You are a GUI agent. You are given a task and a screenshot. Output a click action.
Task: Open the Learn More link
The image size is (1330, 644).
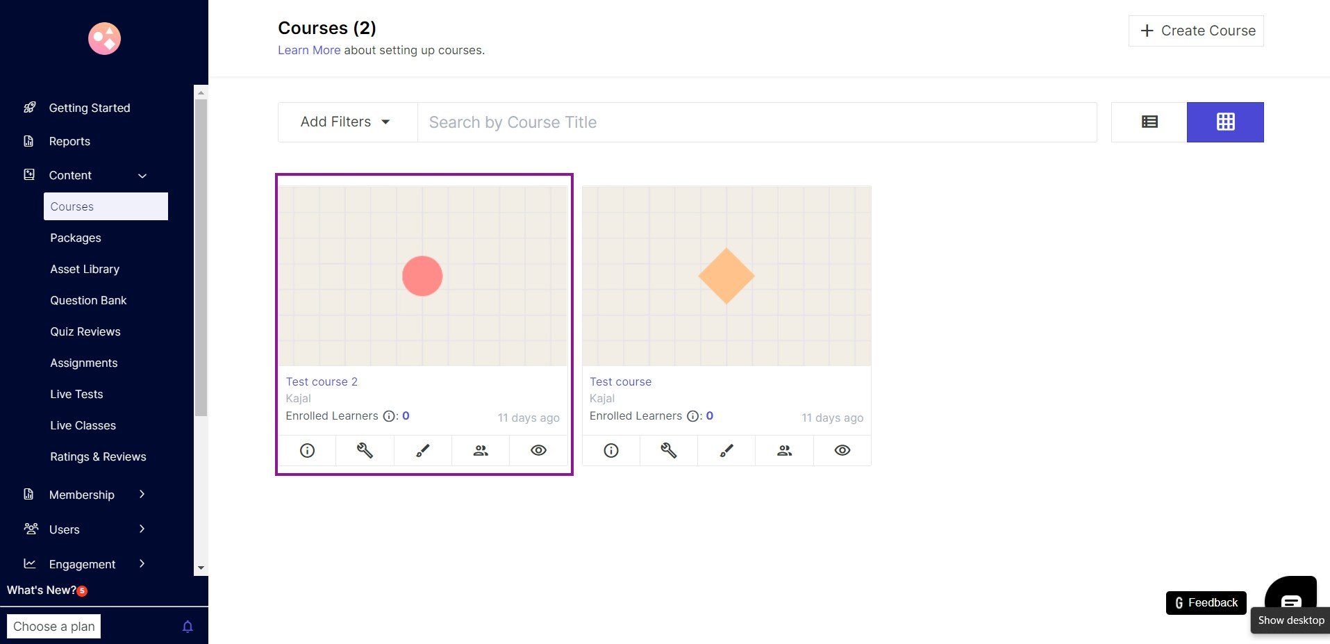[309, 50]
